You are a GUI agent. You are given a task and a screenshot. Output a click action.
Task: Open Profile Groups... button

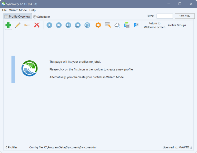tap(178, 25)
